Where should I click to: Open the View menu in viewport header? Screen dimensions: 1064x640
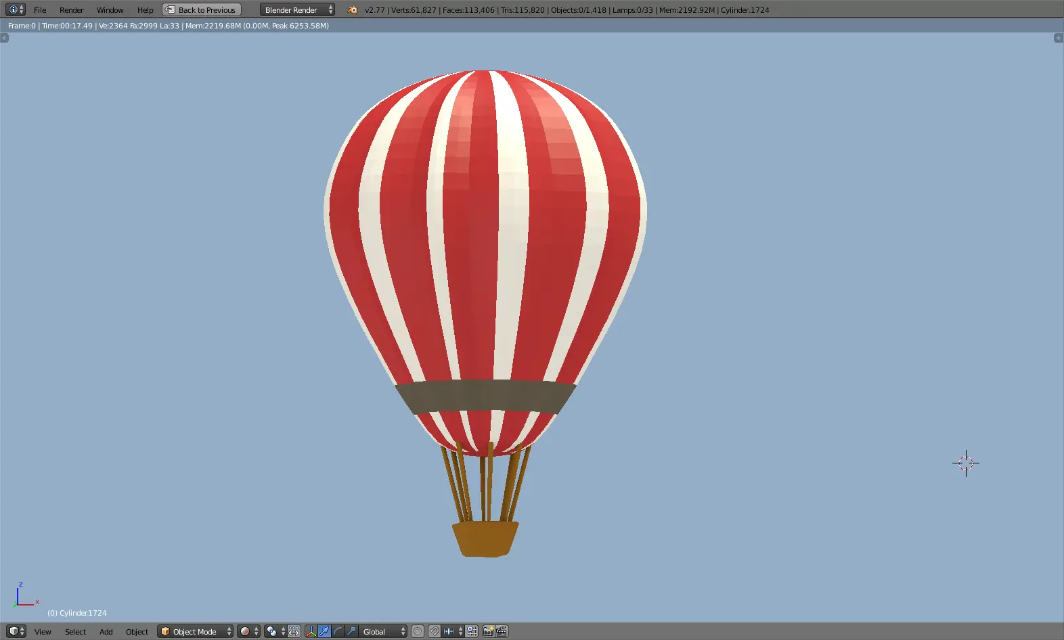(x=43, y=632)
